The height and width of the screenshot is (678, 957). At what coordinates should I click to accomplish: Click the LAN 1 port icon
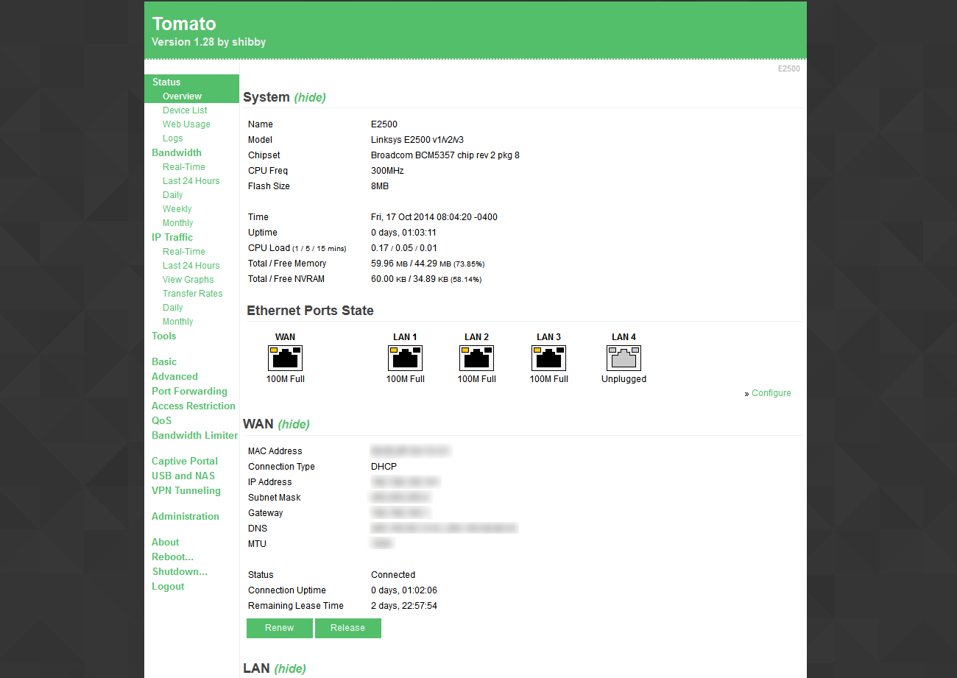tap(405, 358)
